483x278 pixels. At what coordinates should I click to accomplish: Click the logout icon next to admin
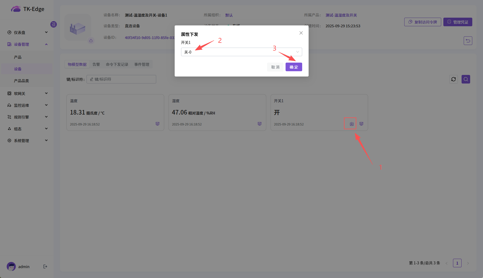45,266
